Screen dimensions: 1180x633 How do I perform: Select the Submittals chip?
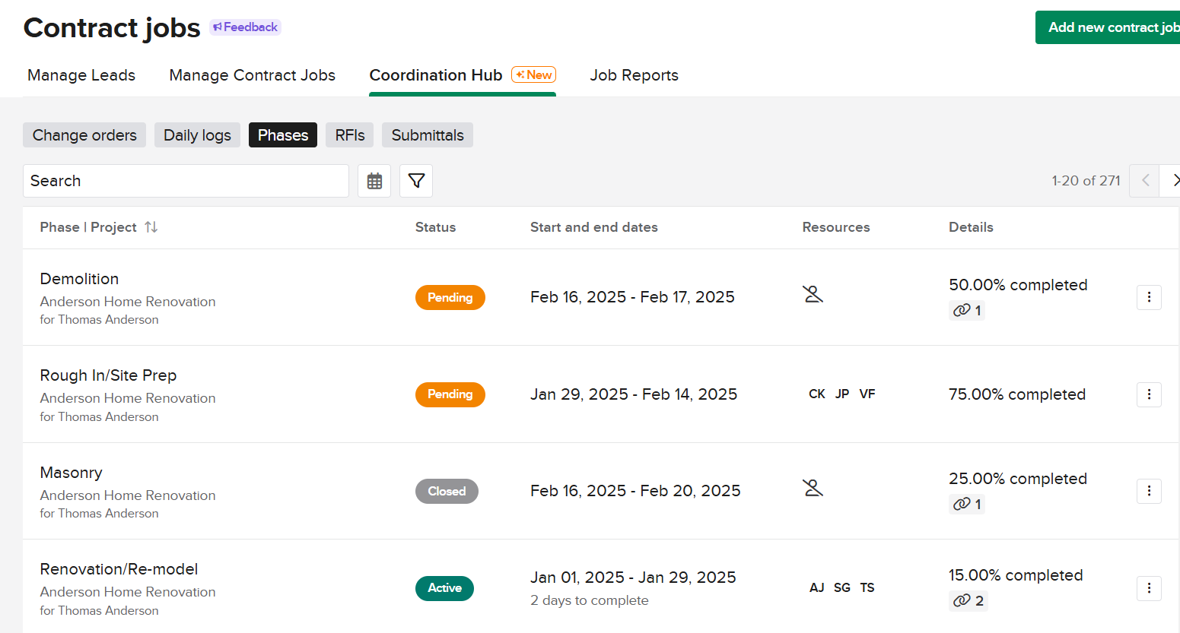coord(428,135)
